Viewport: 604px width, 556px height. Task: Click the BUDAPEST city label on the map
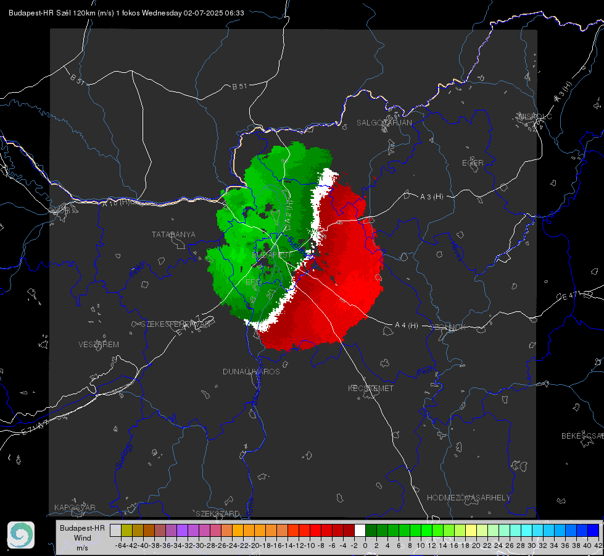pyautogui.click(x=271, y=255)
